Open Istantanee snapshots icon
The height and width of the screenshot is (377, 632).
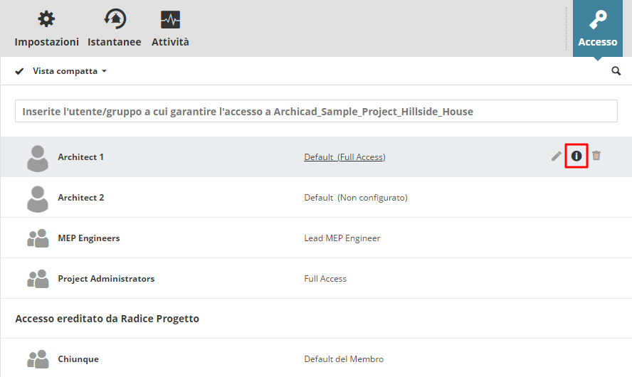coord(114,19)
